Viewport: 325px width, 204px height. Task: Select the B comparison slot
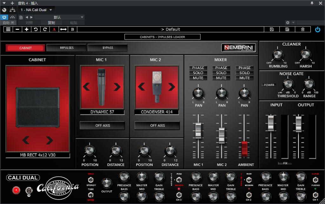[73, 30]
